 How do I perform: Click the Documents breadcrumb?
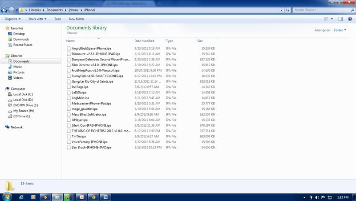point(54,10)
